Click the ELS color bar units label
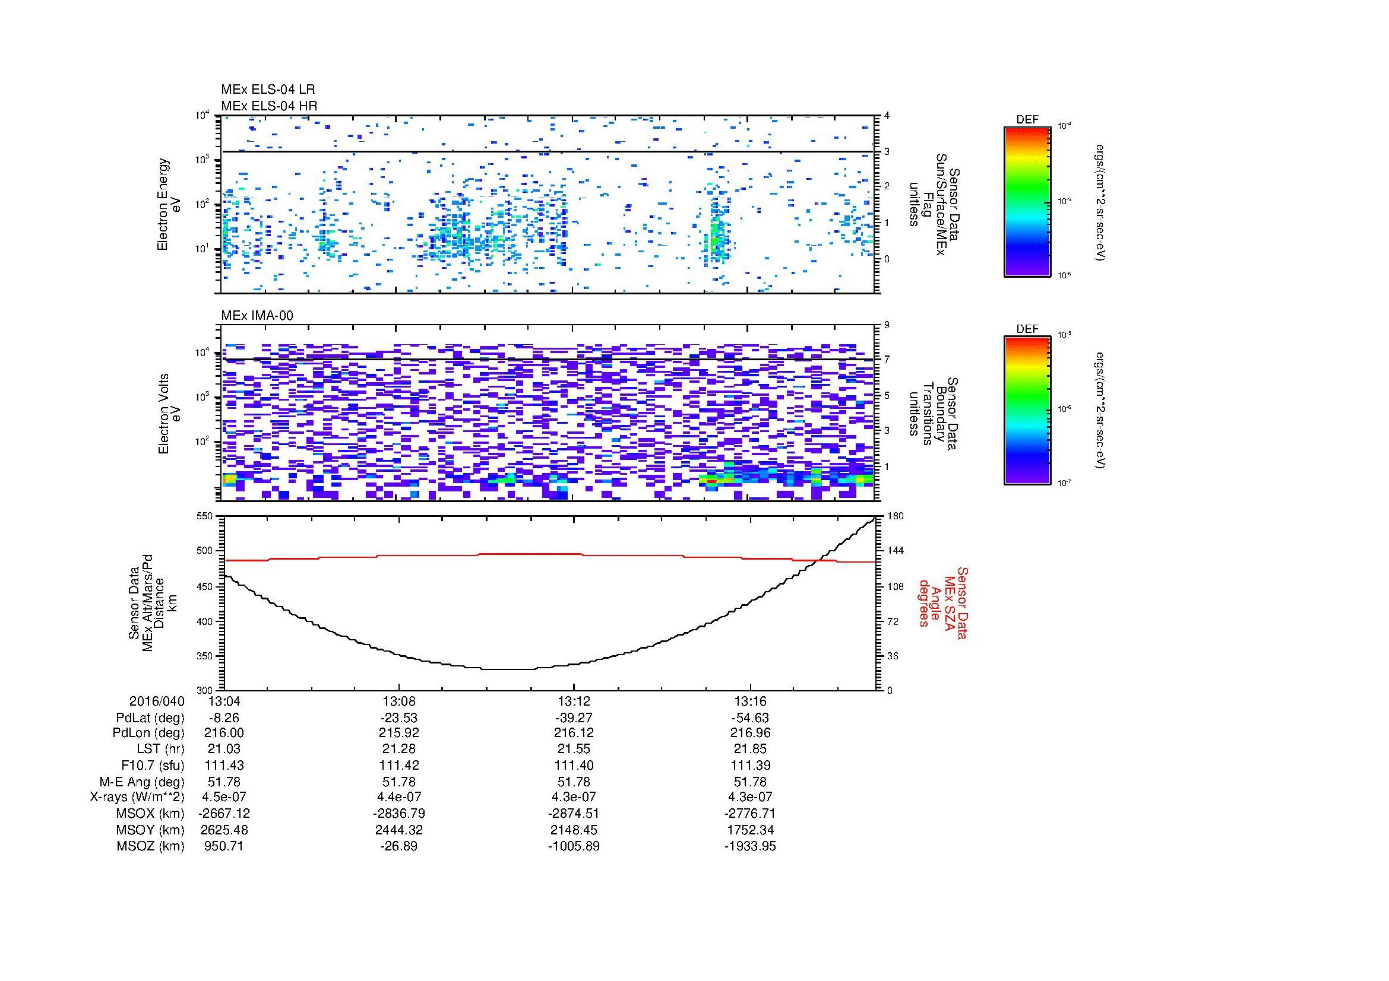Viewport: 1389px width, 981px height. click(x=1100, y=202)
